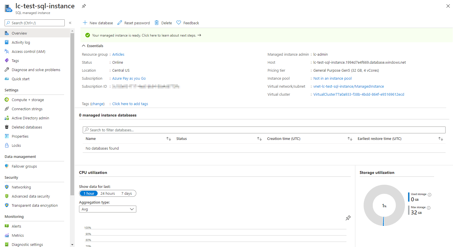
Task: Click here to add tags link
Action: click(130, 104)
